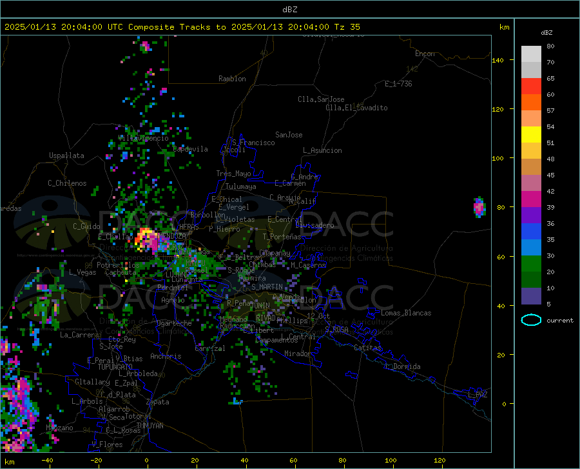
Task: Select the purple 36-39 dBZ legend swatch
Action: [x=531, y=215]
